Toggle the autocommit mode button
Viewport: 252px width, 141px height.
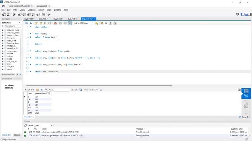click(x=69, y=23)
